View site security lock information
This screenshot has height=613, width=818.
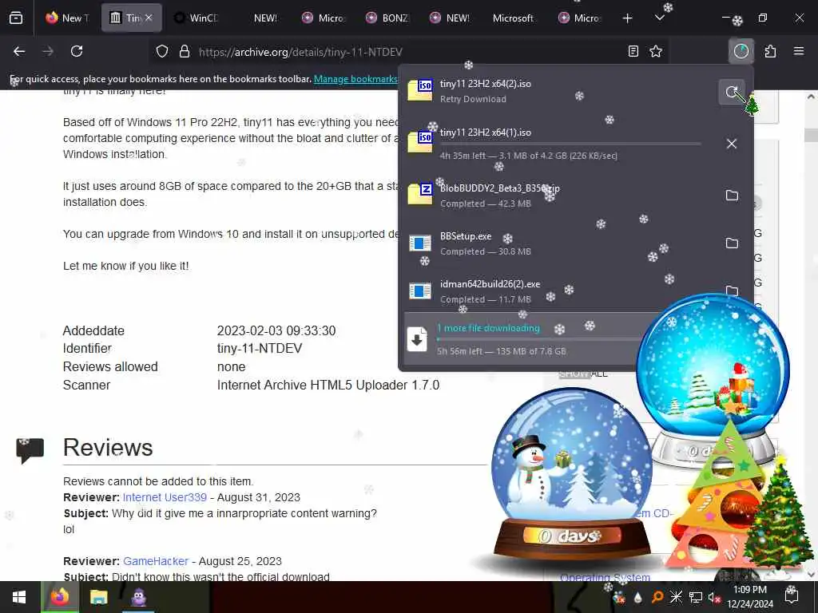pyautogui.click(x=185, y=52)
